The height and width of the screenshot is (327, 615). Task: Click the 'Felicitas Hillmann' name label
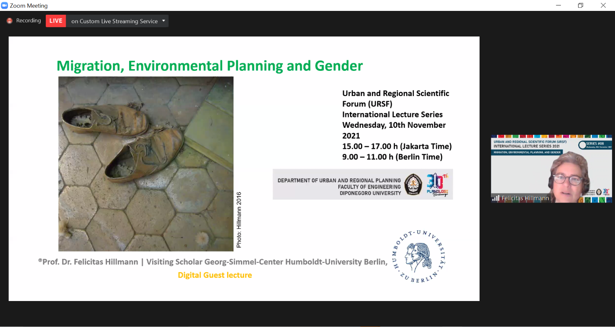[525, 198]
